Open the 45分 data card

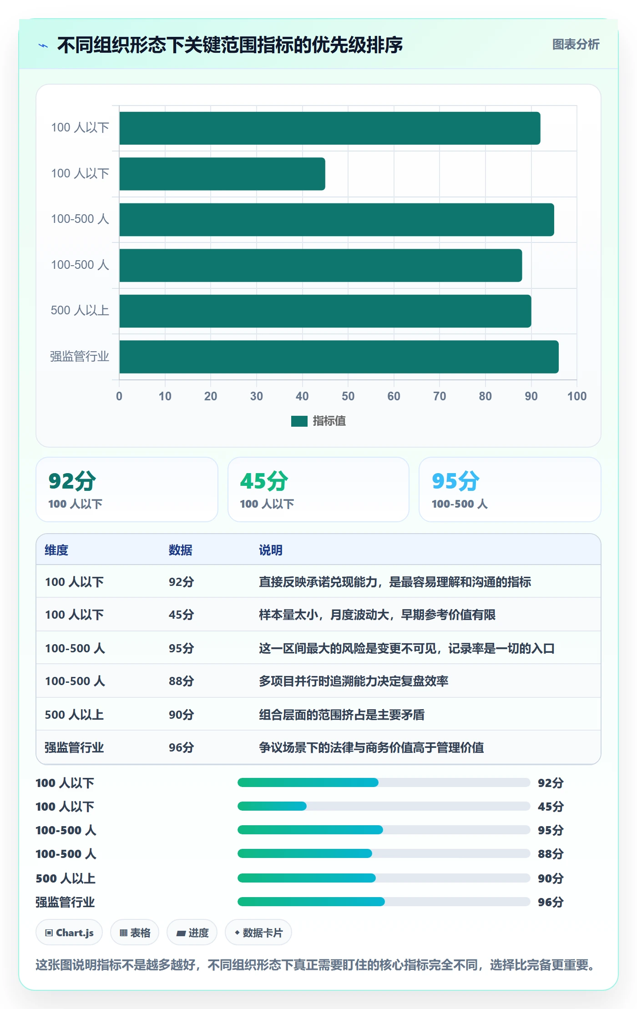coord(318,489)
